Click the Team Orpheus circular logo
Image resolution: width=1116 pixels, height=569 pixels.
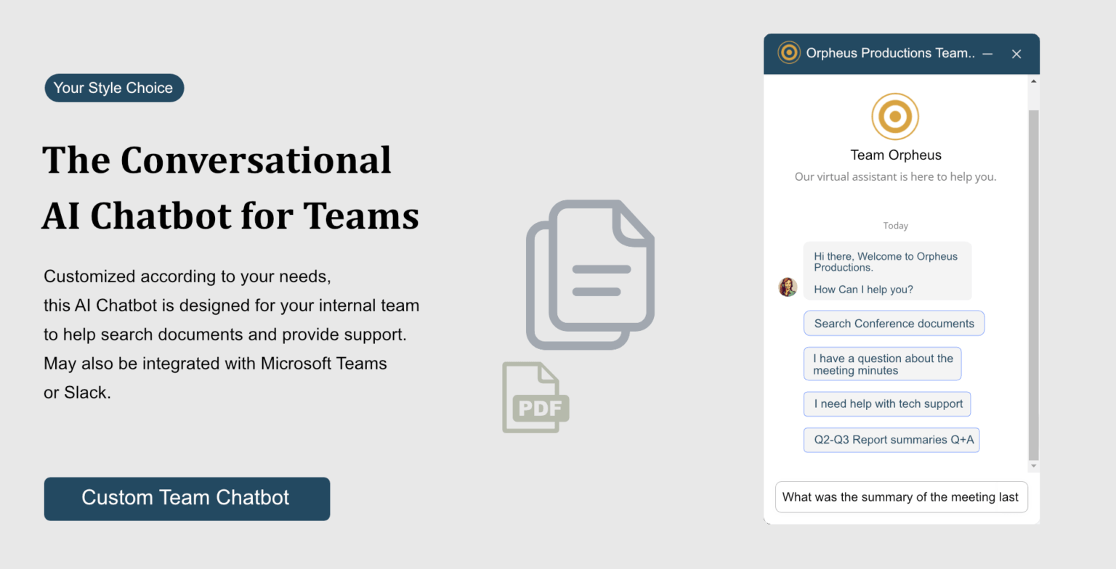pos(895,116)
